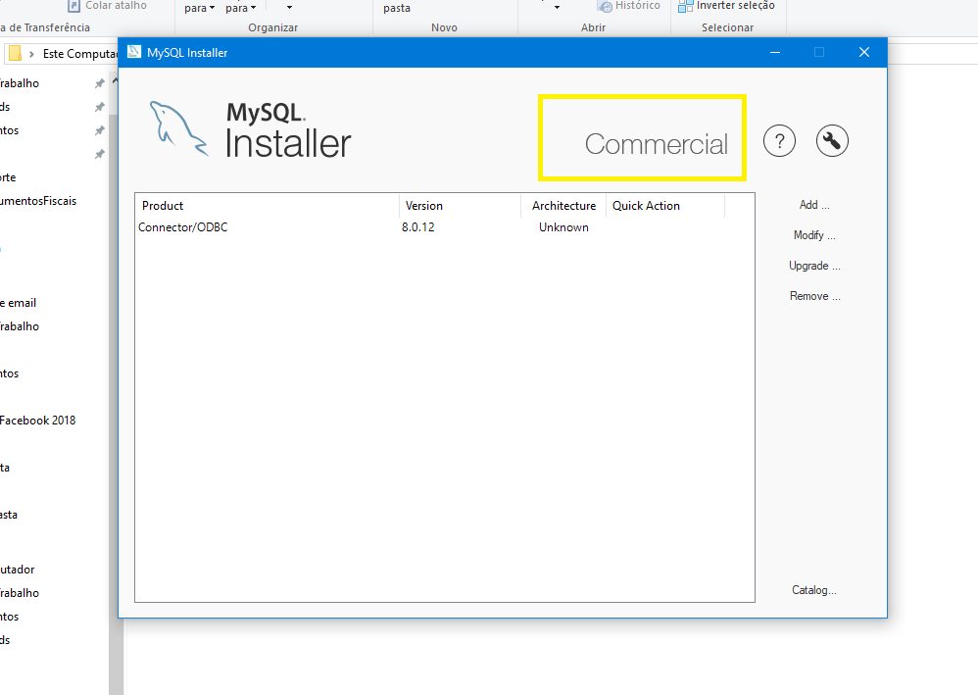Click version 8.0.12 cell

pos(417,227)
